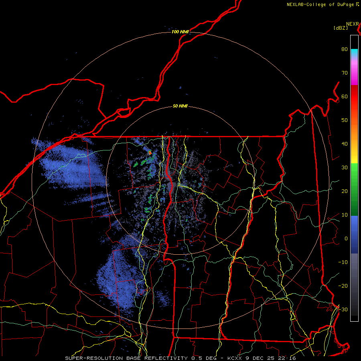
Task: Click the -10 value on the dBZ scale
Action: click(x=343, y=262)
